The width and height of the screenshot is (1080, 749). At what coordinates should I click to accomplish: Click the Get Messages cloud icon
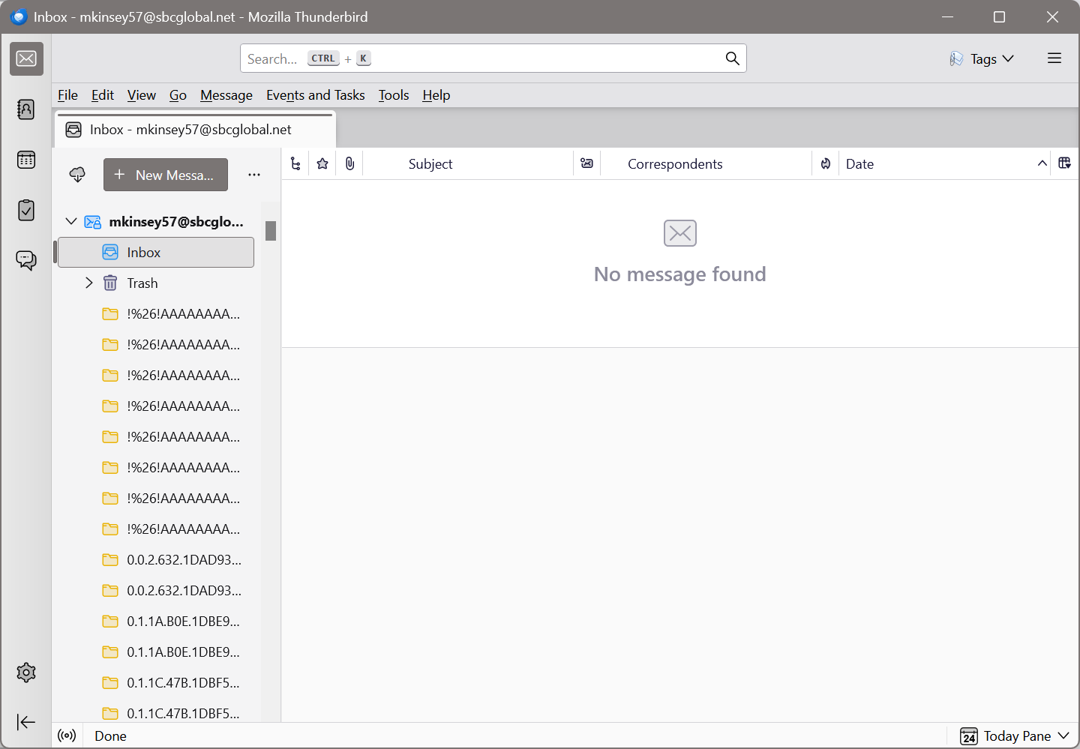click(77, 175)
